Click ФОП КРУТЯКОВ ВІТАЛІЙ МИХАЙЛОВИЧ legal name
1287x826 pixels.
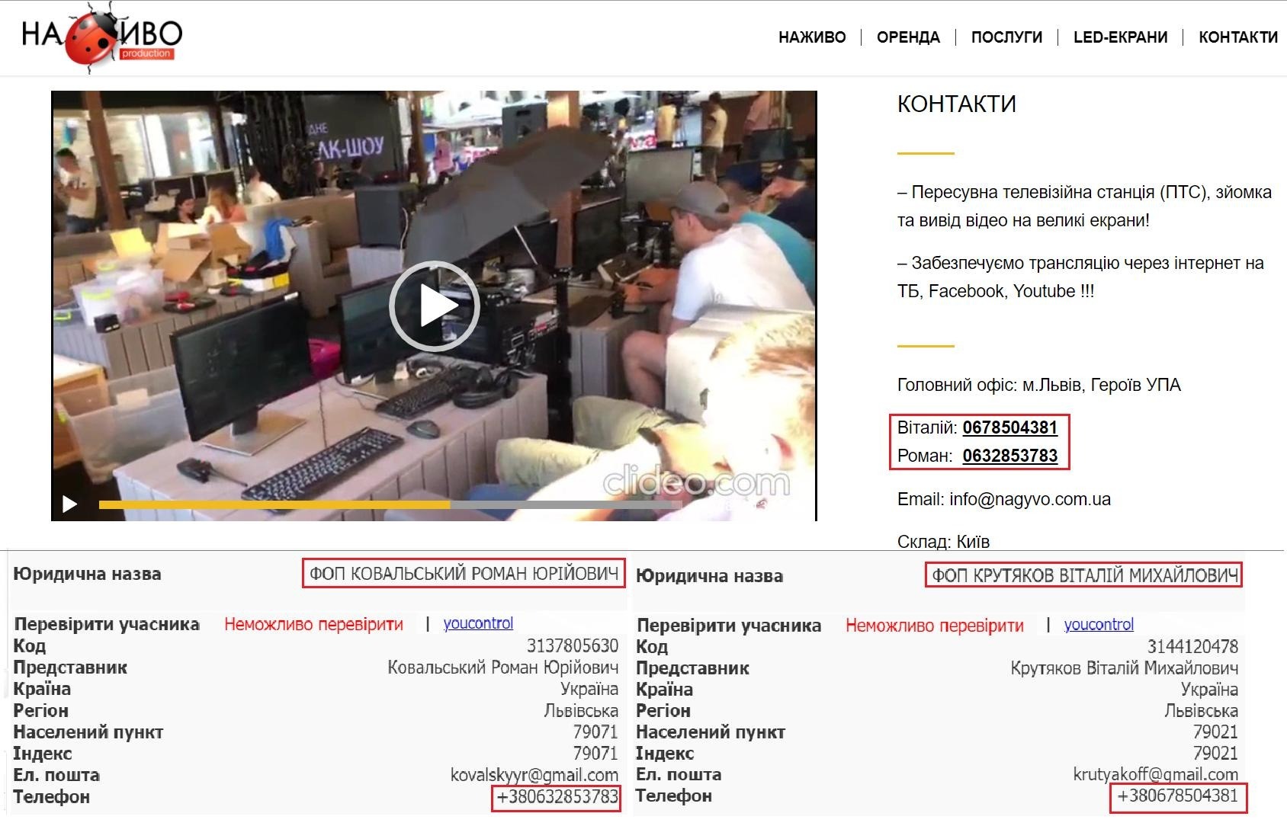pyautogui.click(x=1084, y=575)
